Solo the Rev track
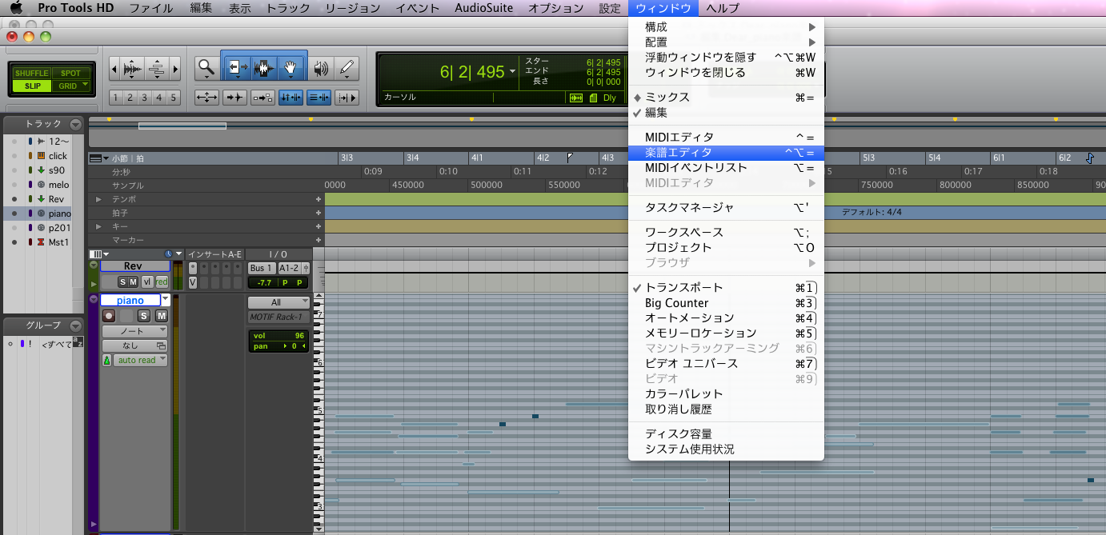The image size is (1106, 535). coord(123,281)
